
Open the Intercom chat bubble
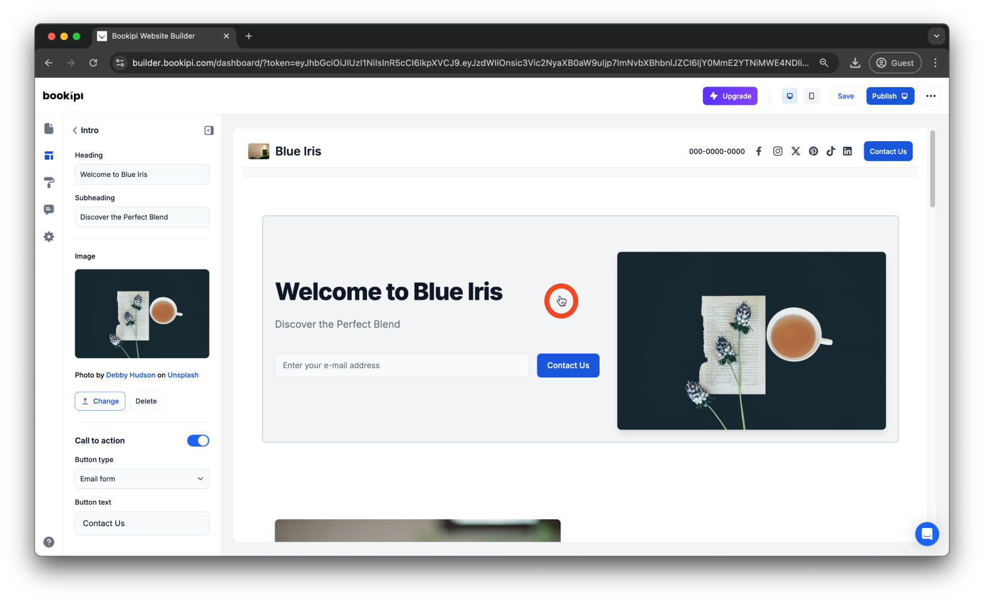coord(927,534)
